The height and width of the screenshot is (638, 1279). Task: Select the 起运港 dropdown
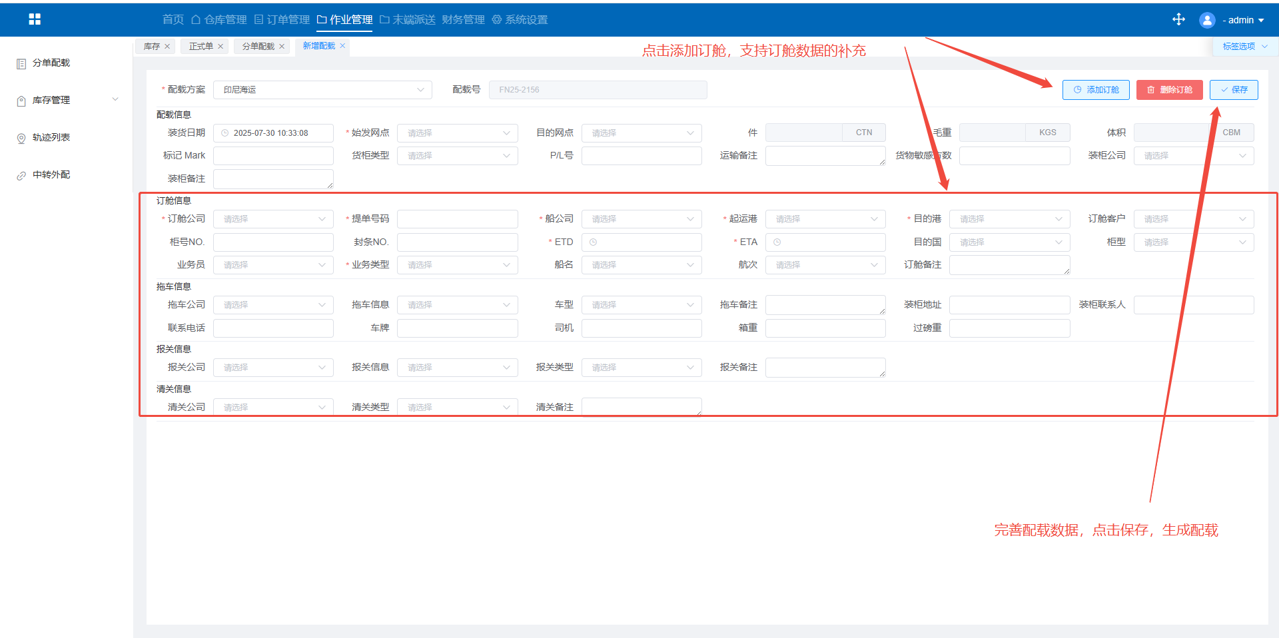(825, 219)
